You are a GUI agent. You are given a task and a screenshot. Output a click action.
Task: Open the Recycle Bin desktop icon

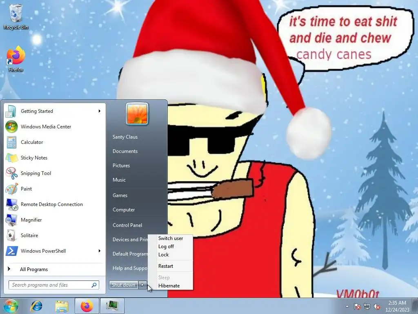pos(16,16)
